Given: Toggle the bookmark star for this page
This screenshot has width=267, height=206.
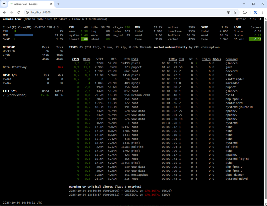Looking at the screenshot, I should tap(235, 12).
